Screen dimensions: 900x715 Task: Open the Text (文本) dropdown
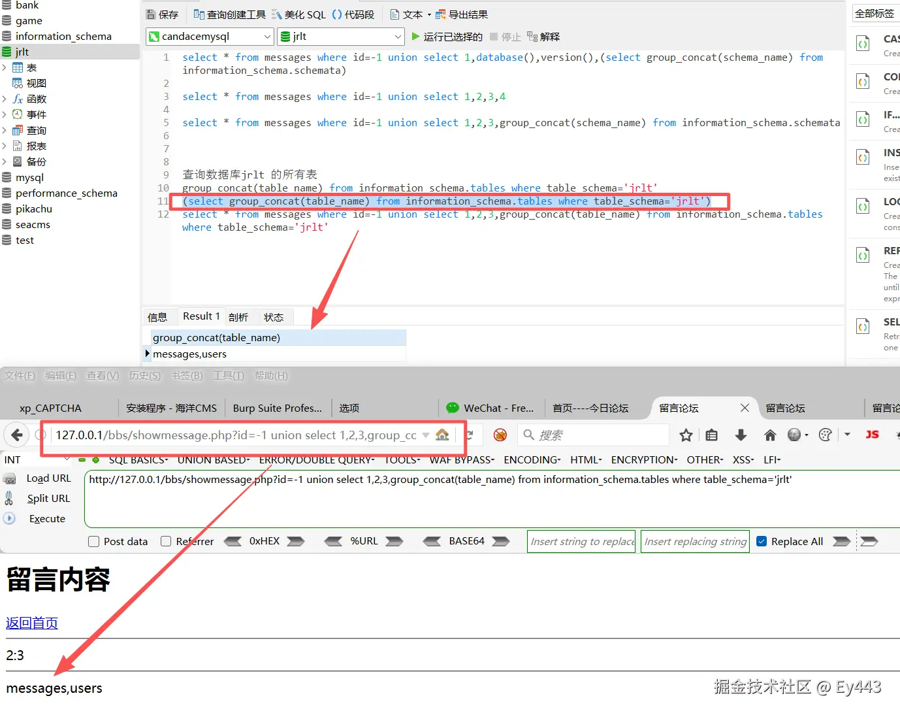coord(411,14)
